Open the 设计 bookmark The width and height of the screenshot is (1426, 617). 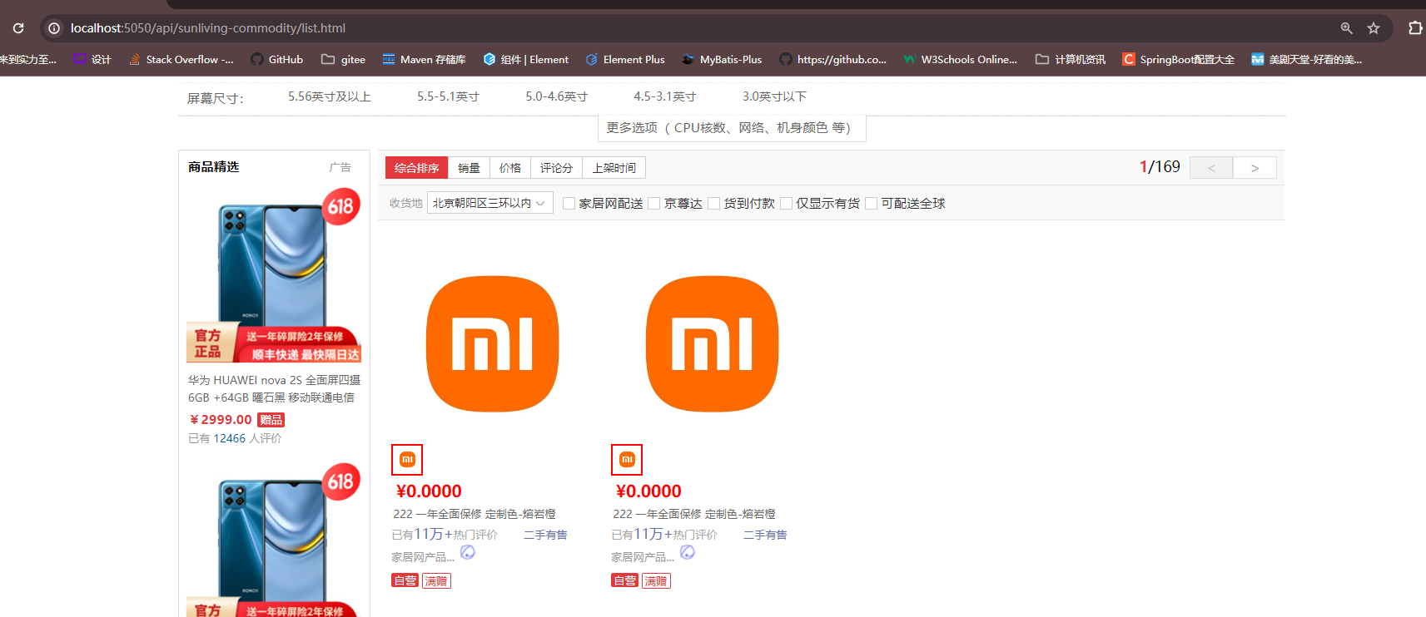coord(92,59)
